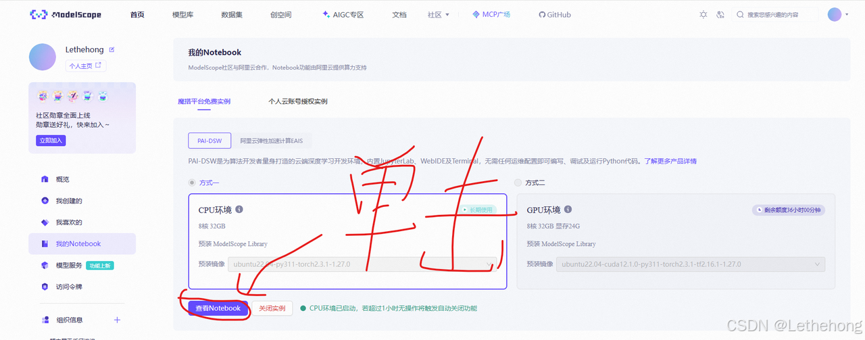The width and height of the screenshot is (865, 340).
Task: Click the 访问令牌 shield icon
Action: [45, 287]
